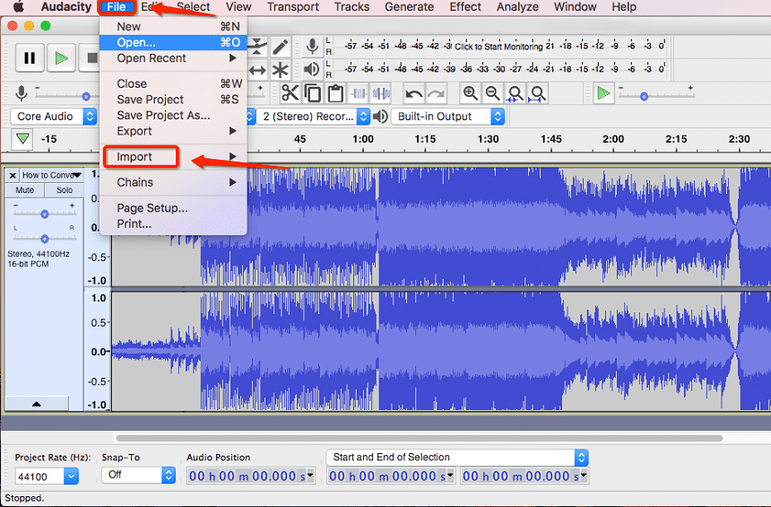Close the track with its X button
The width and height of the screenshot is (771, 507).
pos(13,175)
